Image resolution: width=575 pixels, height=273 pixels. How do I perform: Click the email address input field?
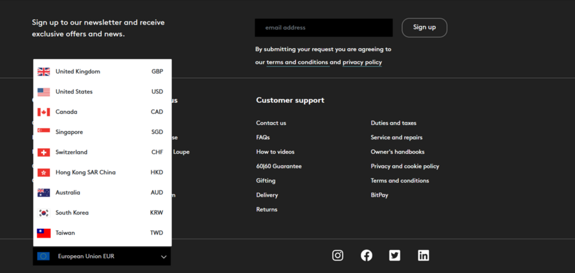pos(324,28)
